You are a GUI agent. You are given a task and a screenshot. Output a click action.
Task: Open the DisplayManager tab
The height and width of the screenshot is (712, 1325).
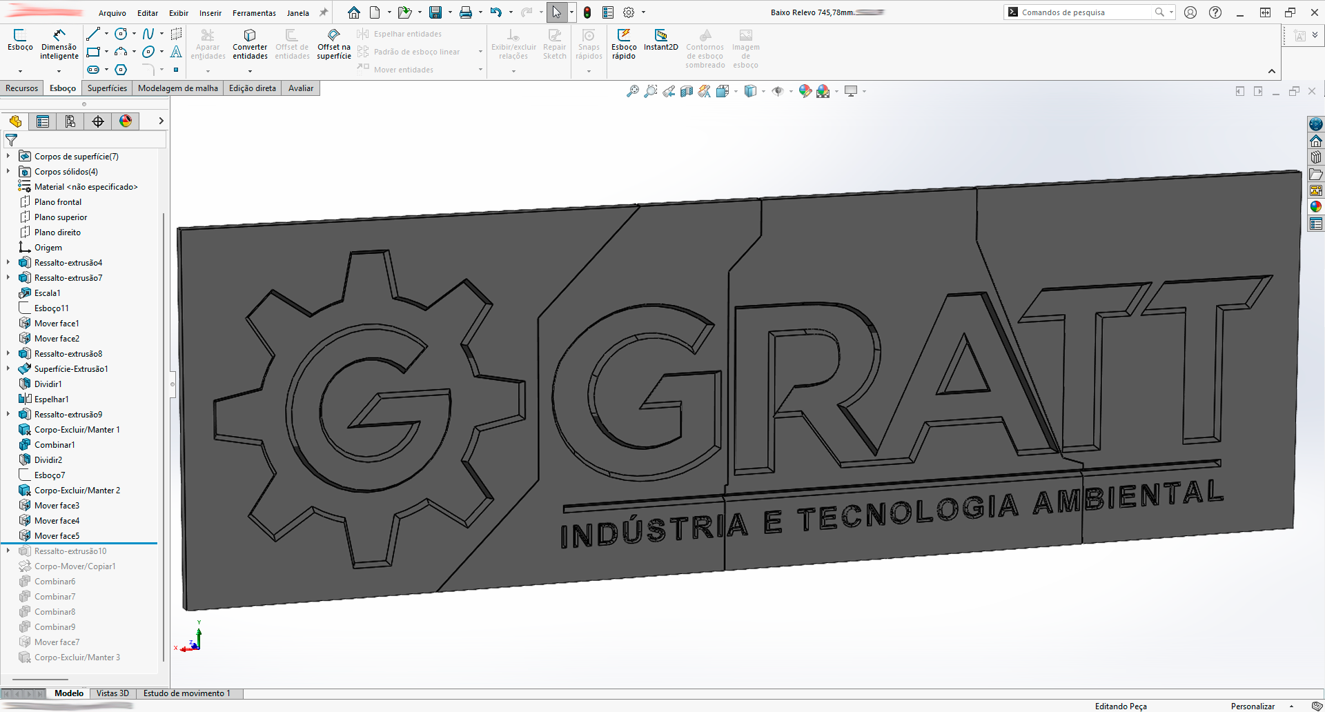point(126,121)
